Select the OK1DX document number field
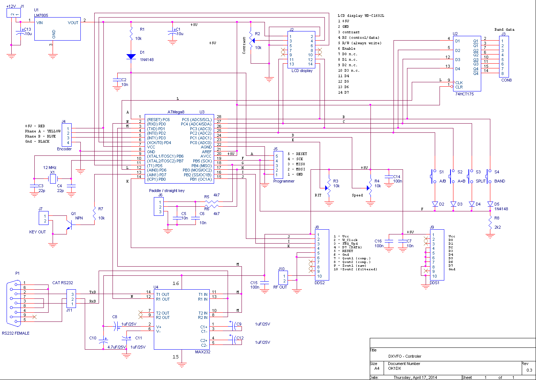 (x=395, y=368)
